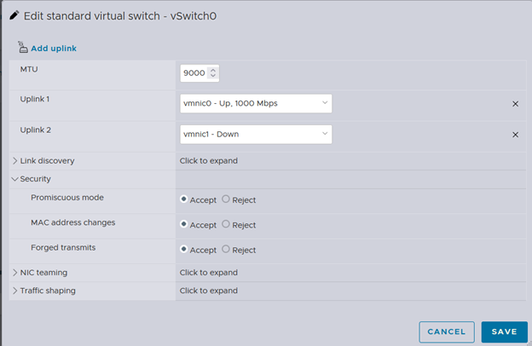Select Accept for MAC address changes
The width and height of the screenshot is (532, 346).
(184, 225)
